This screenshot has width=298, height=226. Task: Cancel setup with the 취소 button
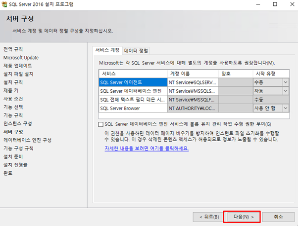(x=278, y=217)
